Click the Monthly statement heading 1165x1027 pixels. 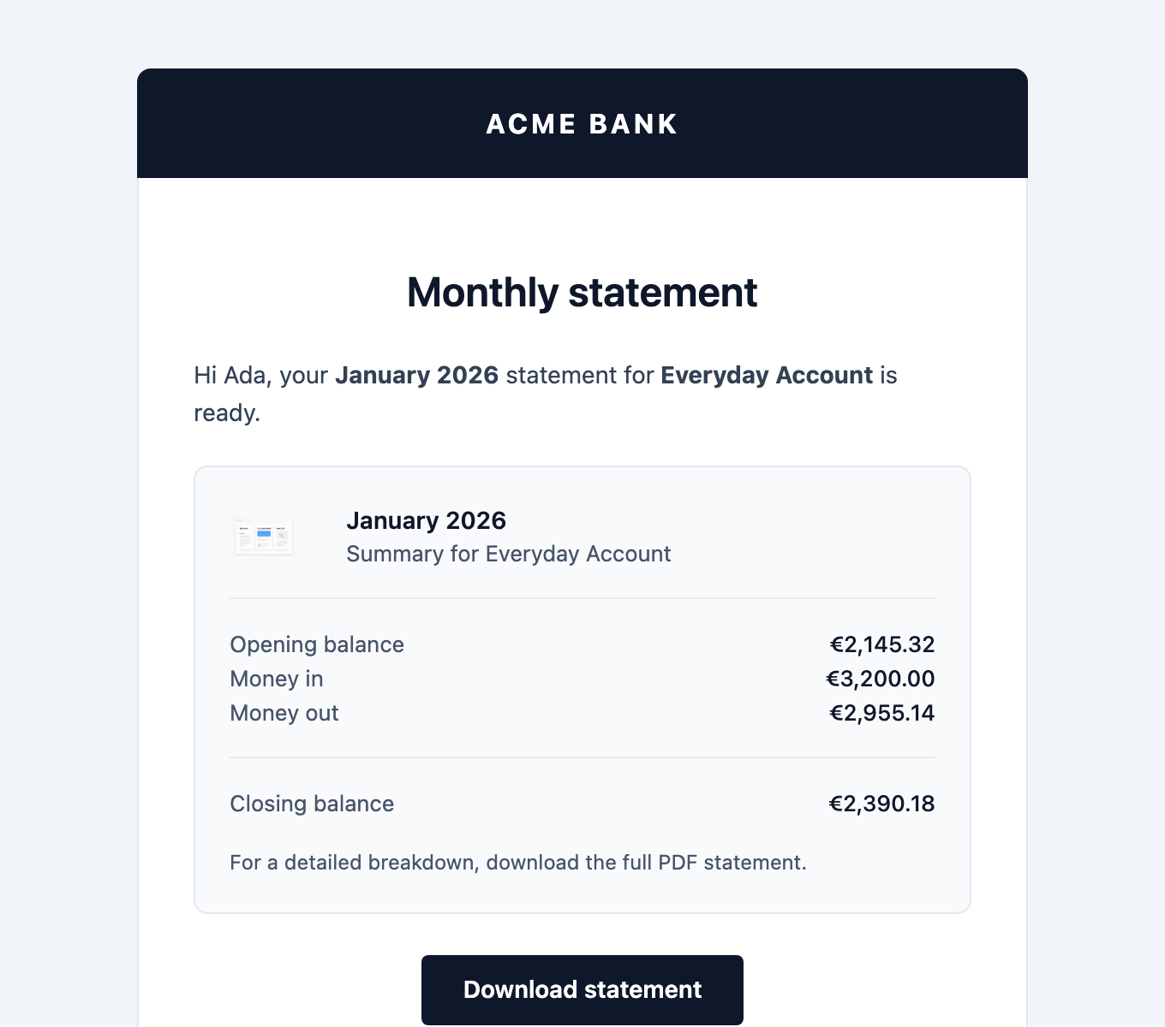pos(582,293)
